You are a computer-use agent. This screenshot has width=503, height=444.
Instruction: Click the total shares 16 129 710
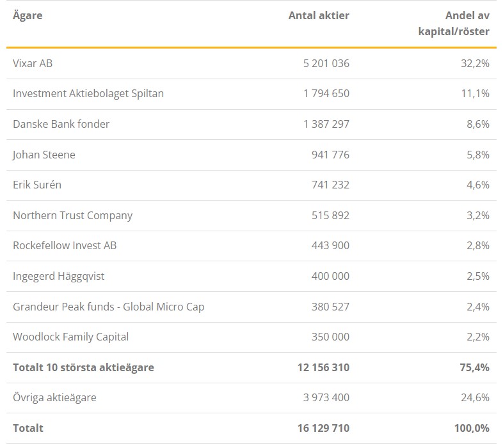tap(323, 428)
